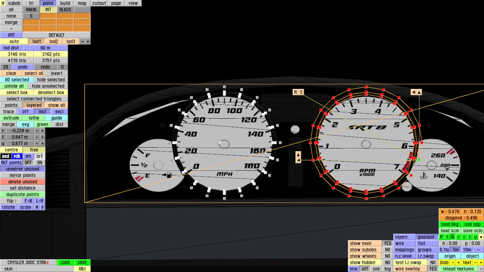Click the empty skin name field
This screenshot has width=484, height=272.
[45, 269]
